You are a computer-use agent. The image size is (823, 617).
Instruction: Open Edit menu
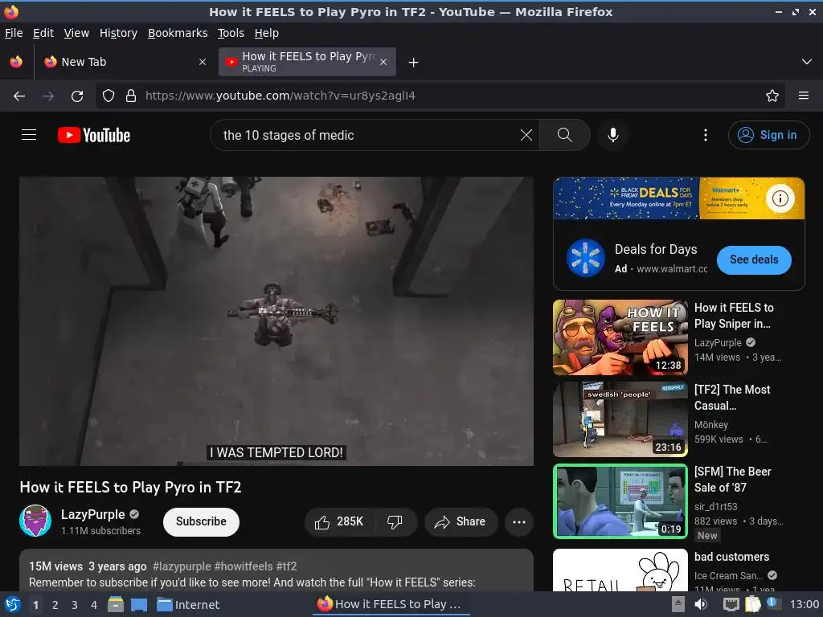(43, 33)
